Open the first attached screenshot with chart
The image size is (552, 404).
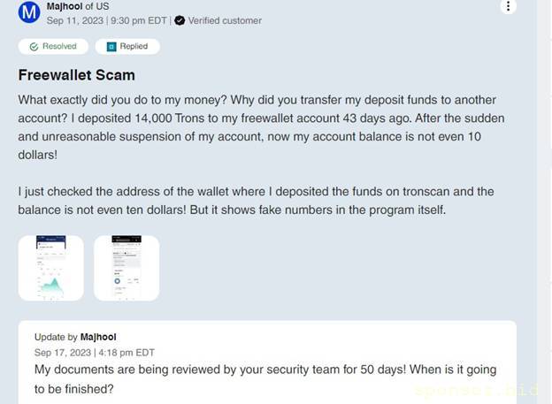pos(50,267)
